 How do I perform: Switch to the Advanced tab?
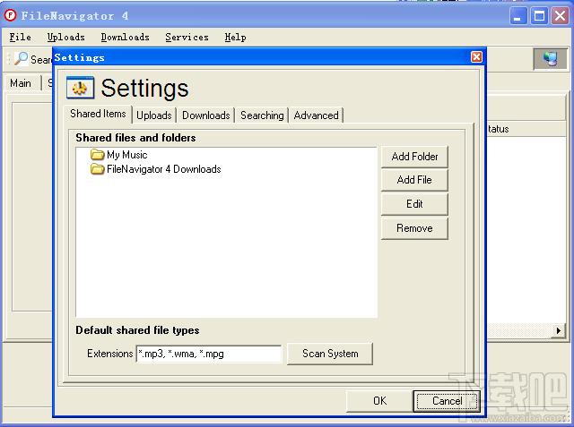tap(317, 115)
